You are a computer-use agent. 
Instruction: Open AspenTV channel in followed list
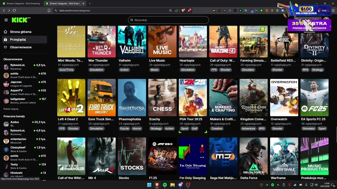tap(24, 92)
